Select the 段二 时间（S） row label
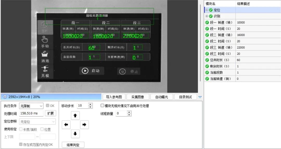 pyautogui.click(x=221, y=41)
